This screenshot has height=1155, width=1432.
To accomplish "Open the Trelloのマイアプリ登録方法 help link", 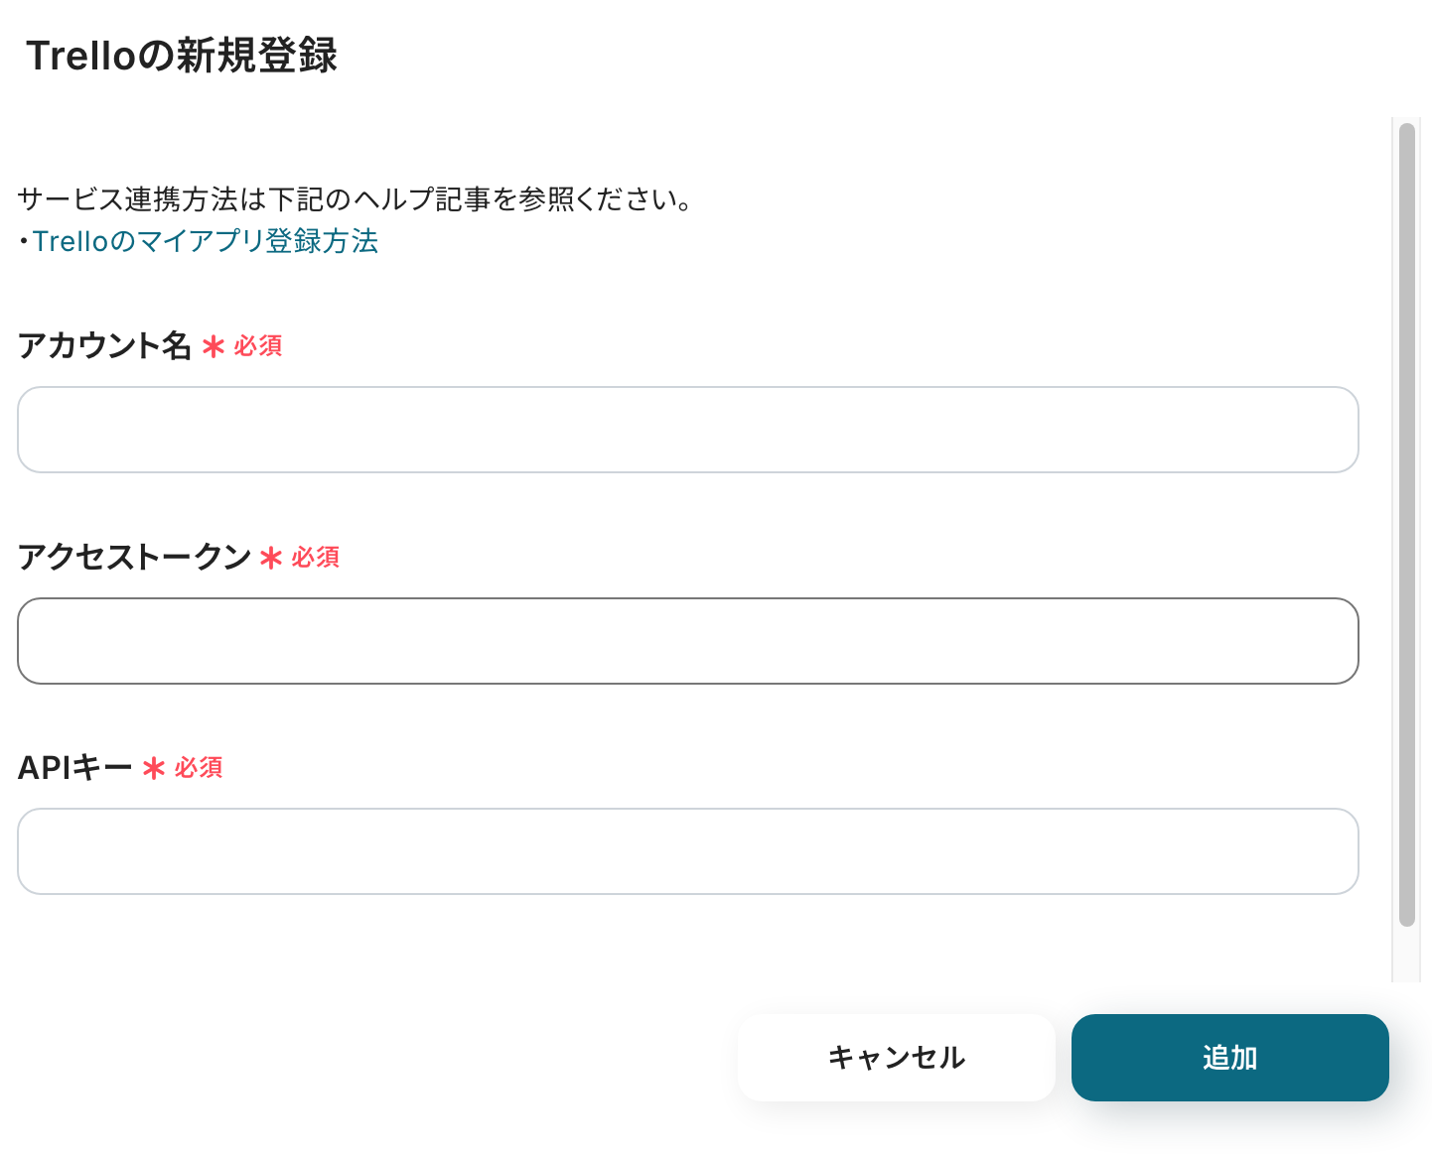I will (x=206, y=241).
